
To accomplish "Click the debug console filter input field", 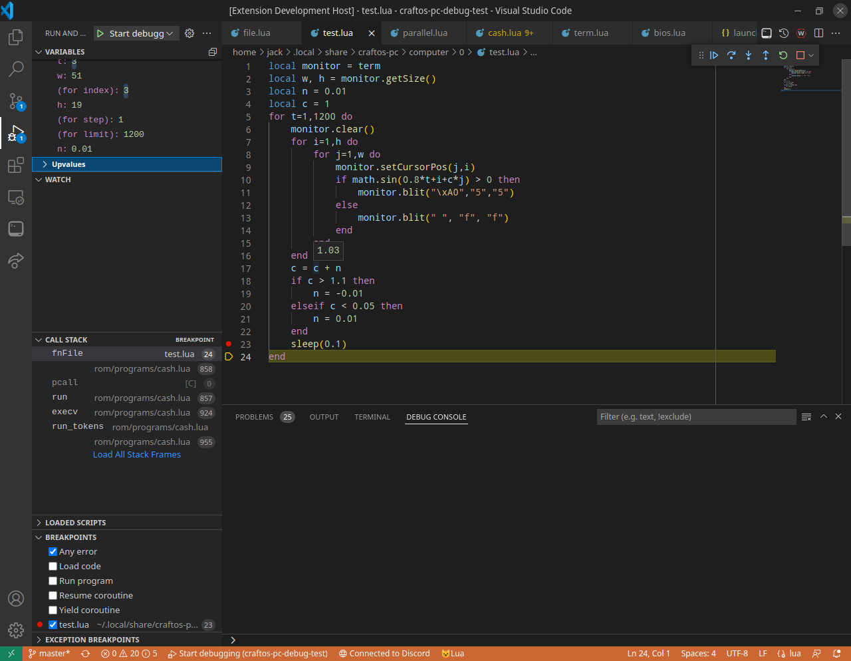I will pos(695,417).
